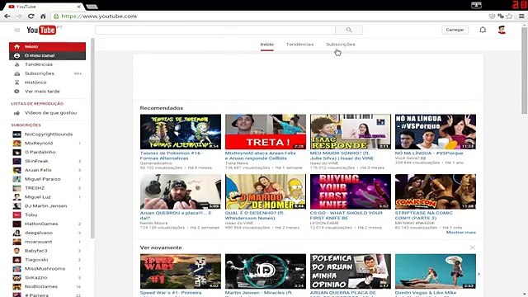This screenshot has width=528, height=297.
Task: Click the Martin Jensen Miracles thumbnail
Action: (x=266, y=271)
